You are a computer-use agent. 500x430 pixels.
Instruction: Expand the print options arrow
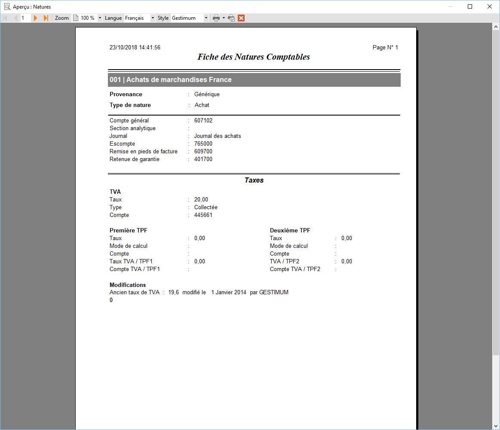pyautogui.click(x=224, y=18)
